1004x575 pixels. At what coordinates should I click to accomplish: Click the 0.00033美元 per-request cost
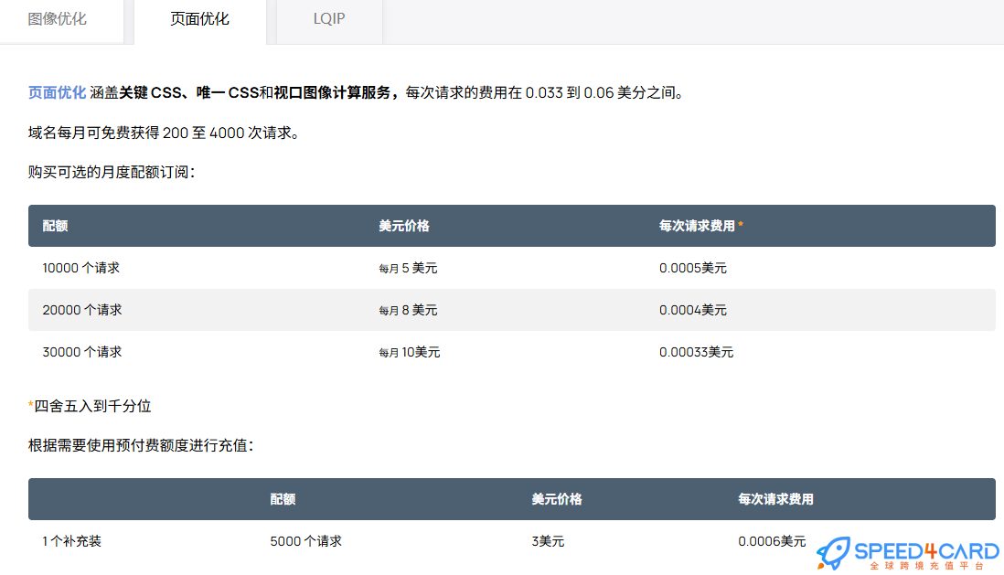click(x=696, y=352)
